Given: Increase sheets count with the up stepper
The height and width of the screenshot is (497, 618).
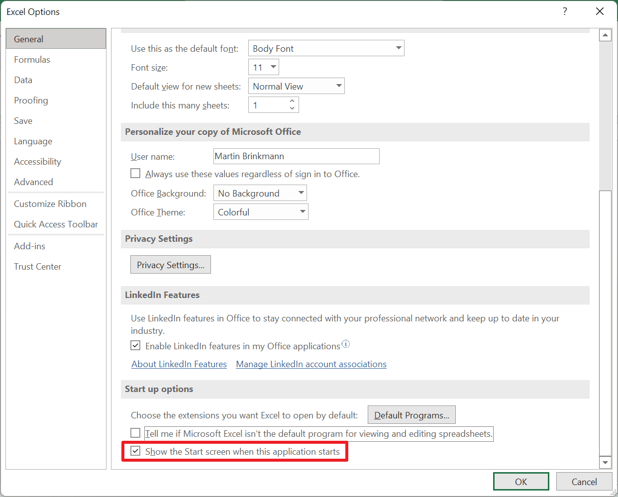Looking at the screenshot, I should coord(293,101).
